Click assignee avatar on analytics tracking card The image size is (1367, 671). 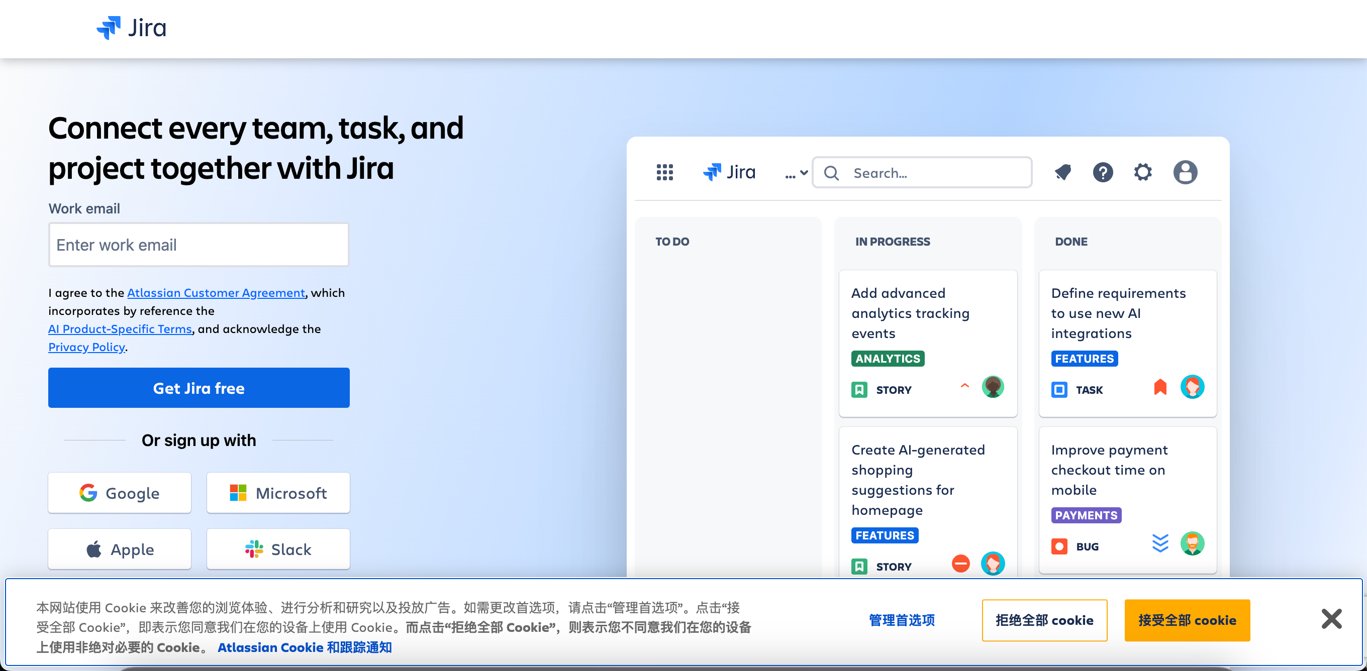[993, 387]
